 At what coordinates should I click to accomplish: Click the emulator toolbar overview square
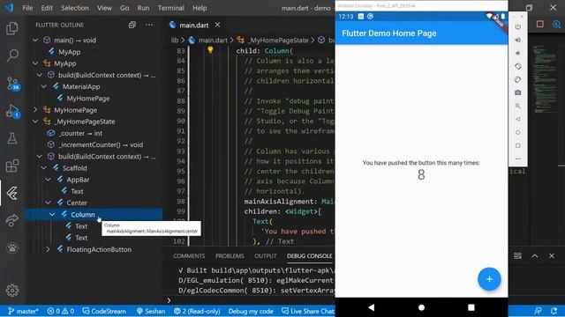pos(518,145)
